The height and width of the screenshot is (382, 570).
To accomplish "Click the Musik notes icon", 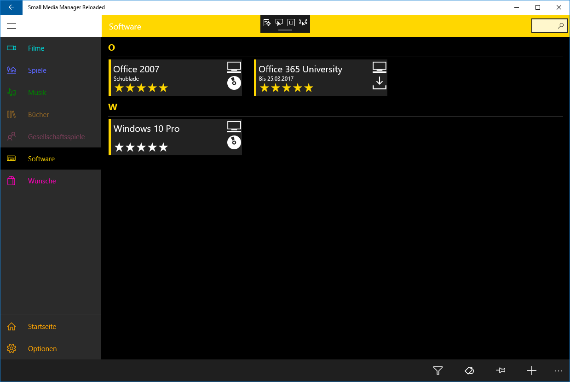I will 12,93.
